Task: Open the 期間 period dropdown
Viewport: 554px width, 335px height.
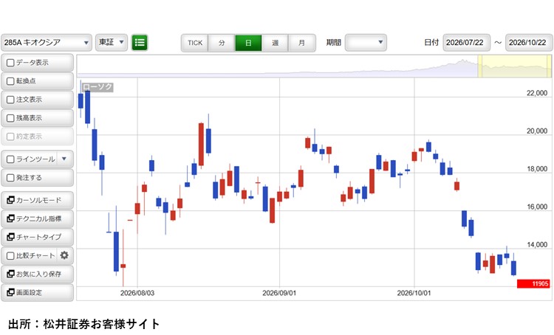Action: [366, 43]
